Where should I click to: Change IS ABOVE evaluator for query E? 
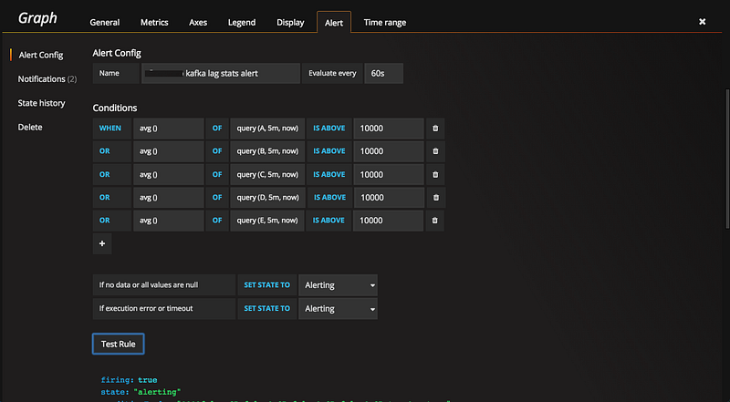328,221
